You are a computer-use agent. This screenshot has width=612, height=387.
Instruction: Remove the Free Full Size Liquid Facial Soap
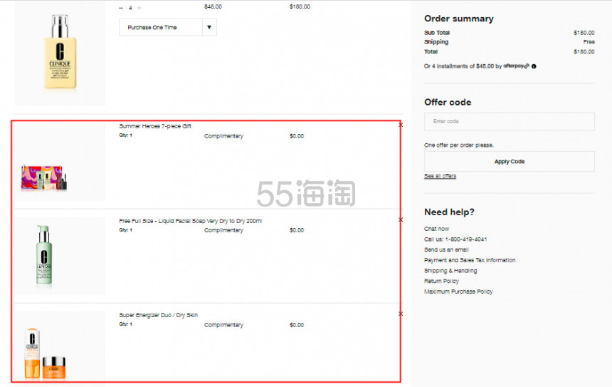[401, 220]
